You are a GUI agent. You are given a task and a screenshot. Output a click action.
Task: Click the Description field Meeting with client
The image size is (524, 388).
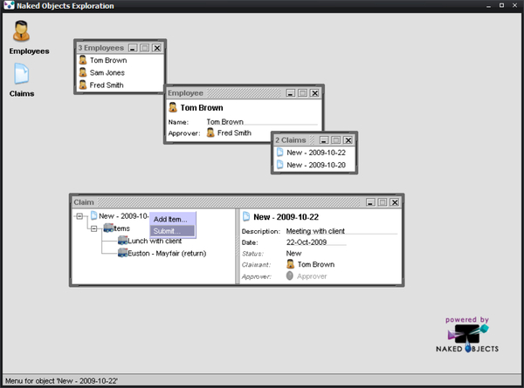(x=315, y=231)
